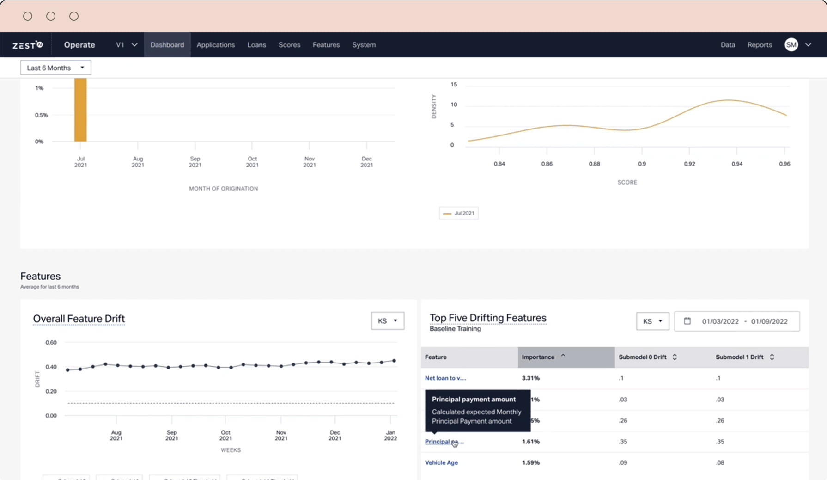
Task: Click the SM user avatar
Action: click(791, 45)
